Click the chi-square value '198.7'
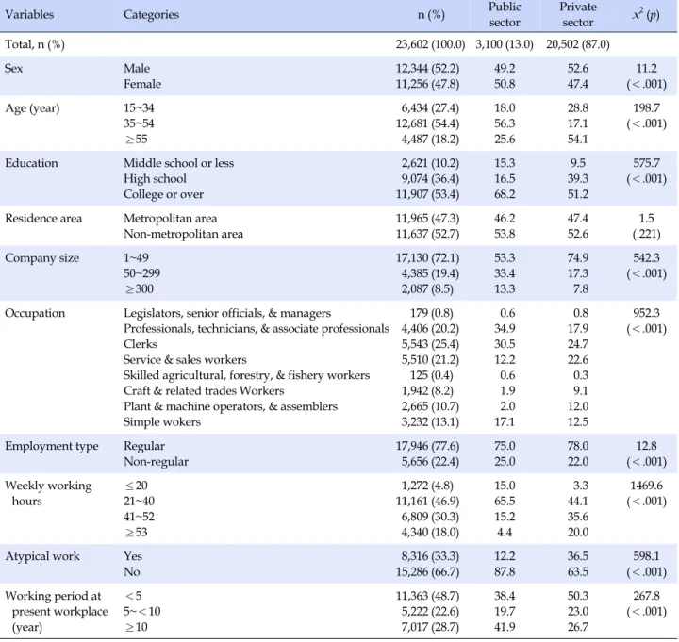The height and width of the screenshot is (642, 679). pyautogui.click(x=646, y=108)
